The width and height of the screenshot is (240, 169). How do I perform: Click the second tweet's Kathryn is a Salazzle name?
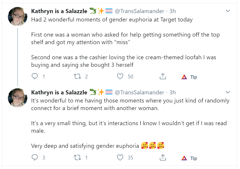click(x=59, y=92)
